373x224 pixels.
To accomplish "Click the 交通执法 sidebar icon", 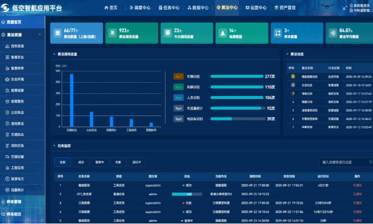I will coord(7,134).
